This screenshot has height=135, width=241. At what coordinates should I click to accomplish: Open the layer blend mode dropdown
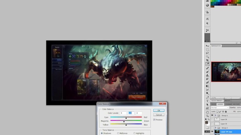(x=220, y=108)
